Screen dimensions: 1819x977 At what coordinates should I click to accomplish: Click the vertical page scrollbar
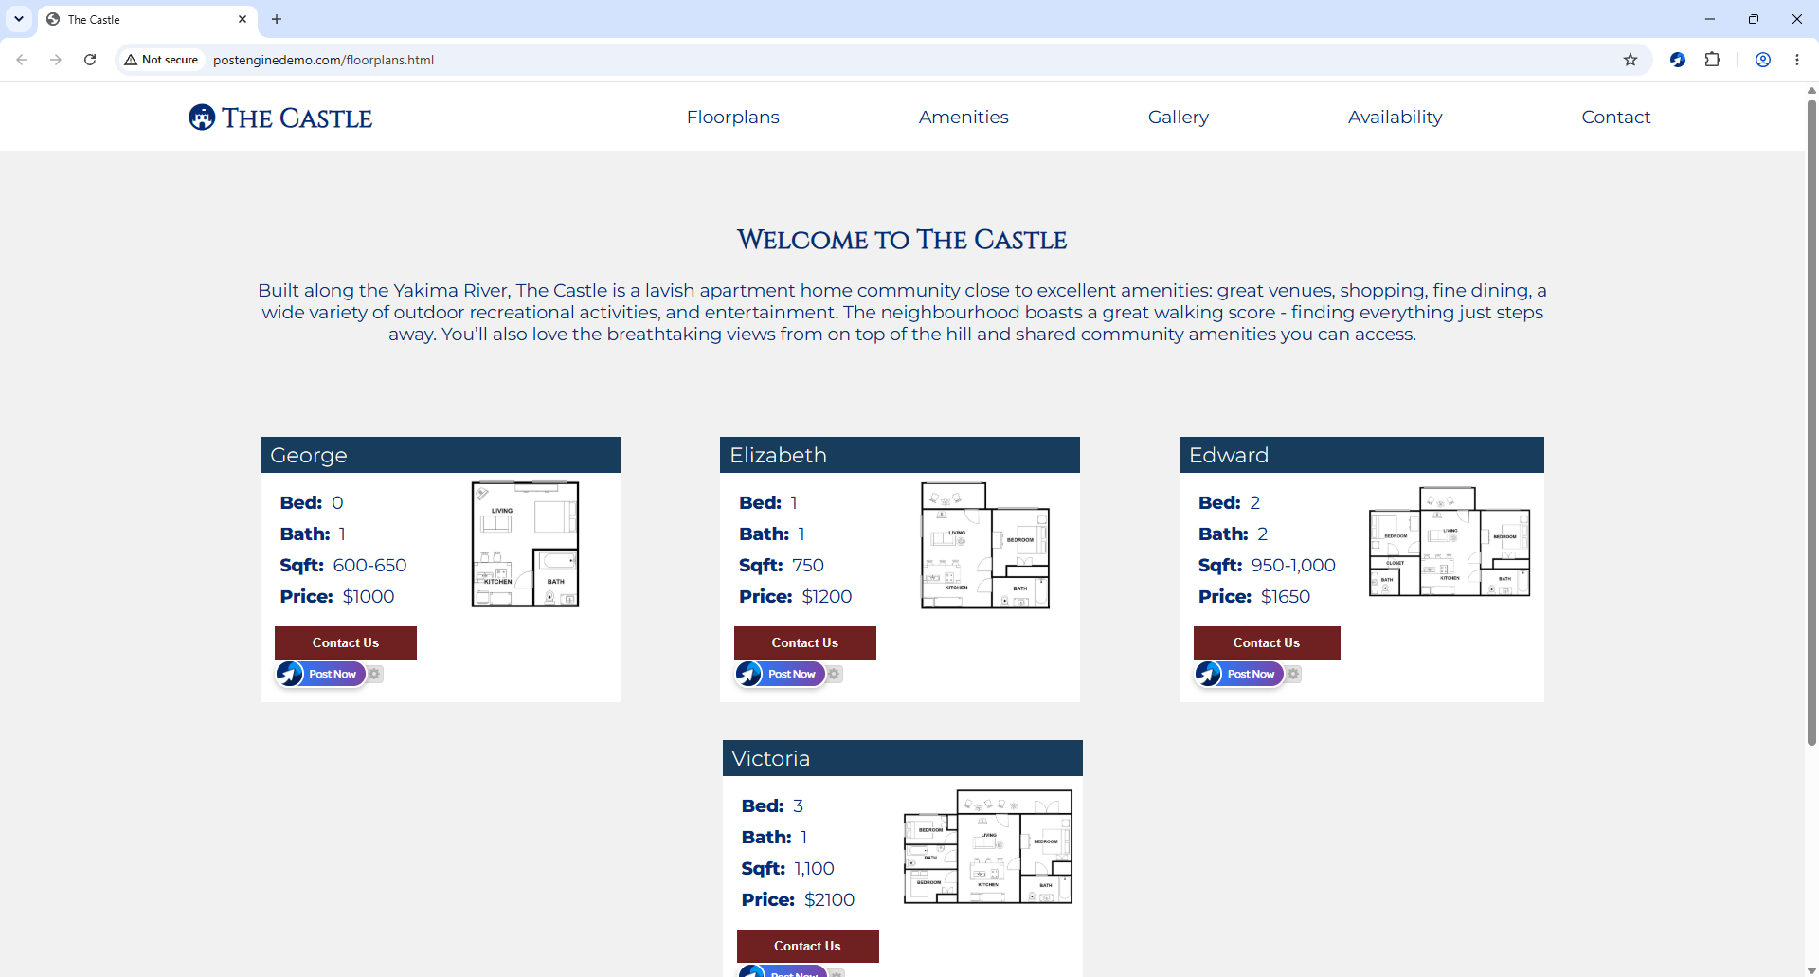1811,417
